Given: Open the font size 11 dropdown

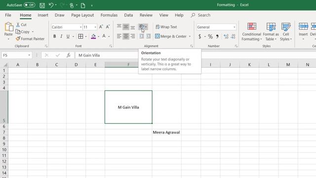Looking at the screenshot, I should 95,27.
